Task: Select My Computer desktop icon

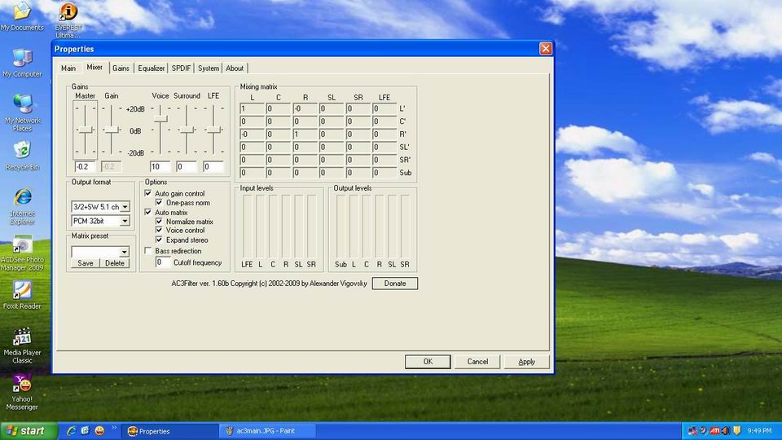Action: 22,64
